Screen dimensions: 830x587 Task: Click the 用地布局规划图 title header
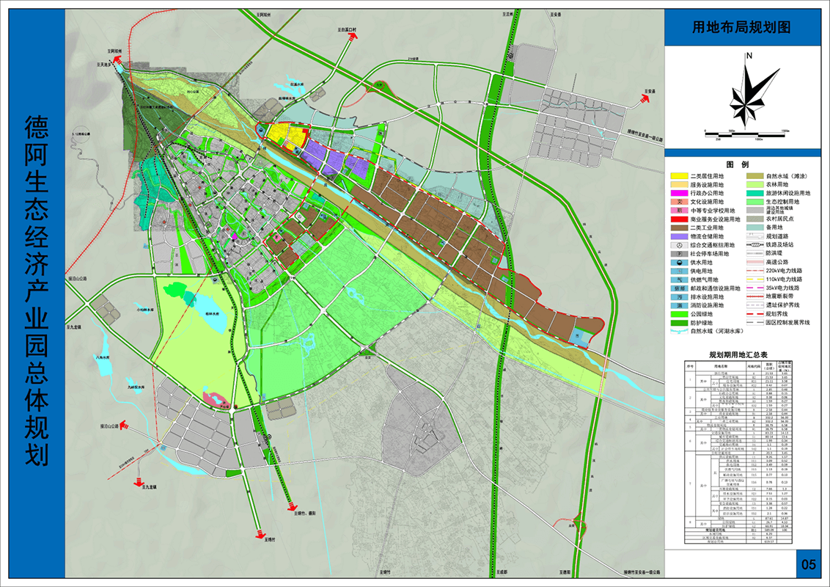pyautogui.click(x=742, y=28)
